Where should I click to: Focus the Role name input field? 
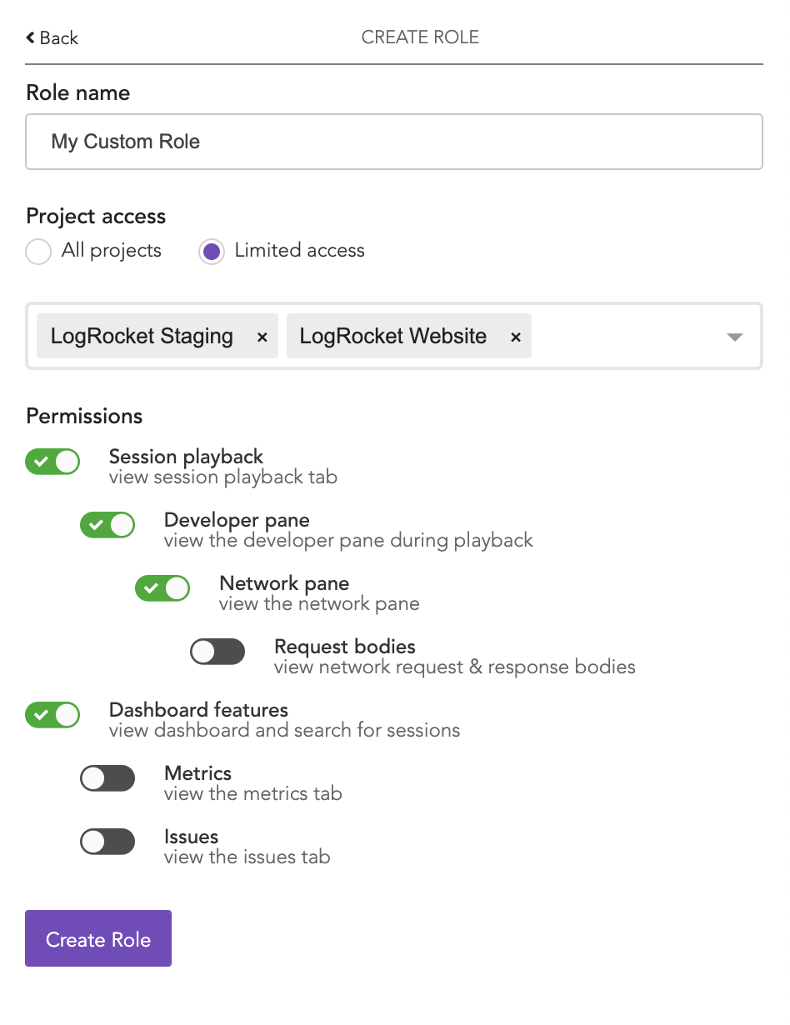click(x=393, y=142)
